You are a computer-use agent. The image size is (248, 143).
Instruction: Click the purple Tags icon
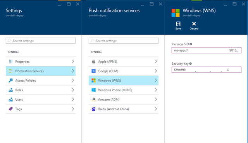pos(10,109)
